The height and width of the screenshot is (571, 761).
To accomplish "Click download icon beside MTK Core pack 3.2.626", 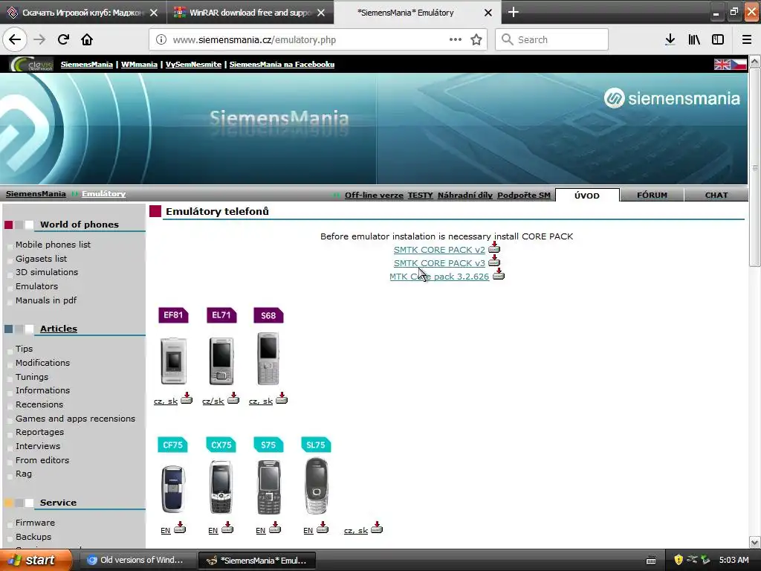I will coord(499,274).
